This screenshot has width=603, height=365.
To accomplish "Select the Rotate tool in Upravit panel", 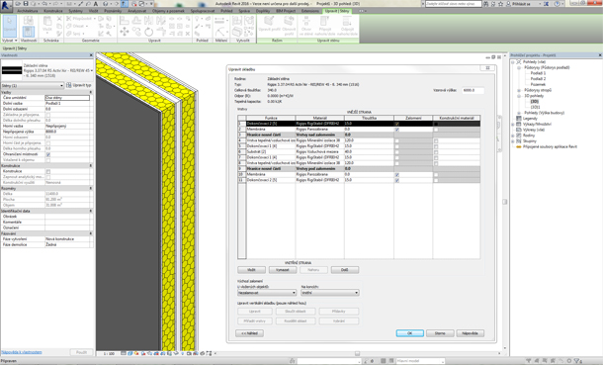I will 149,32.
